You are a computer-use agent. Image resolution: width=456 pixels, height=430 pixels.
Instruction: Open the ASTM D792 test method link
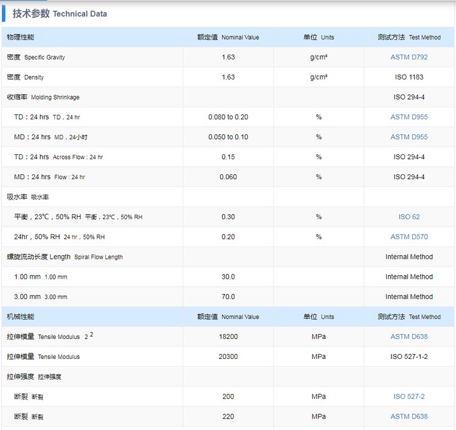point(409,57)
